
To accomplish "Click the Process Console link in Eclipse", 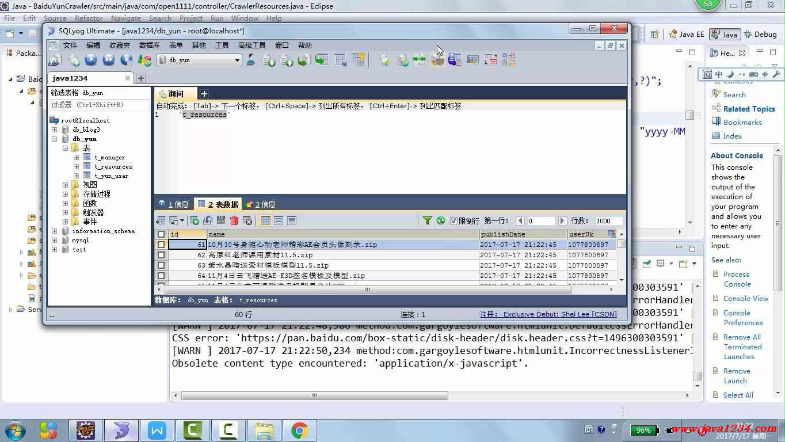I will (x=737, y=279).
